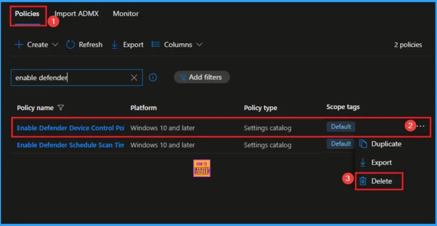Click the search info icon

153,77
